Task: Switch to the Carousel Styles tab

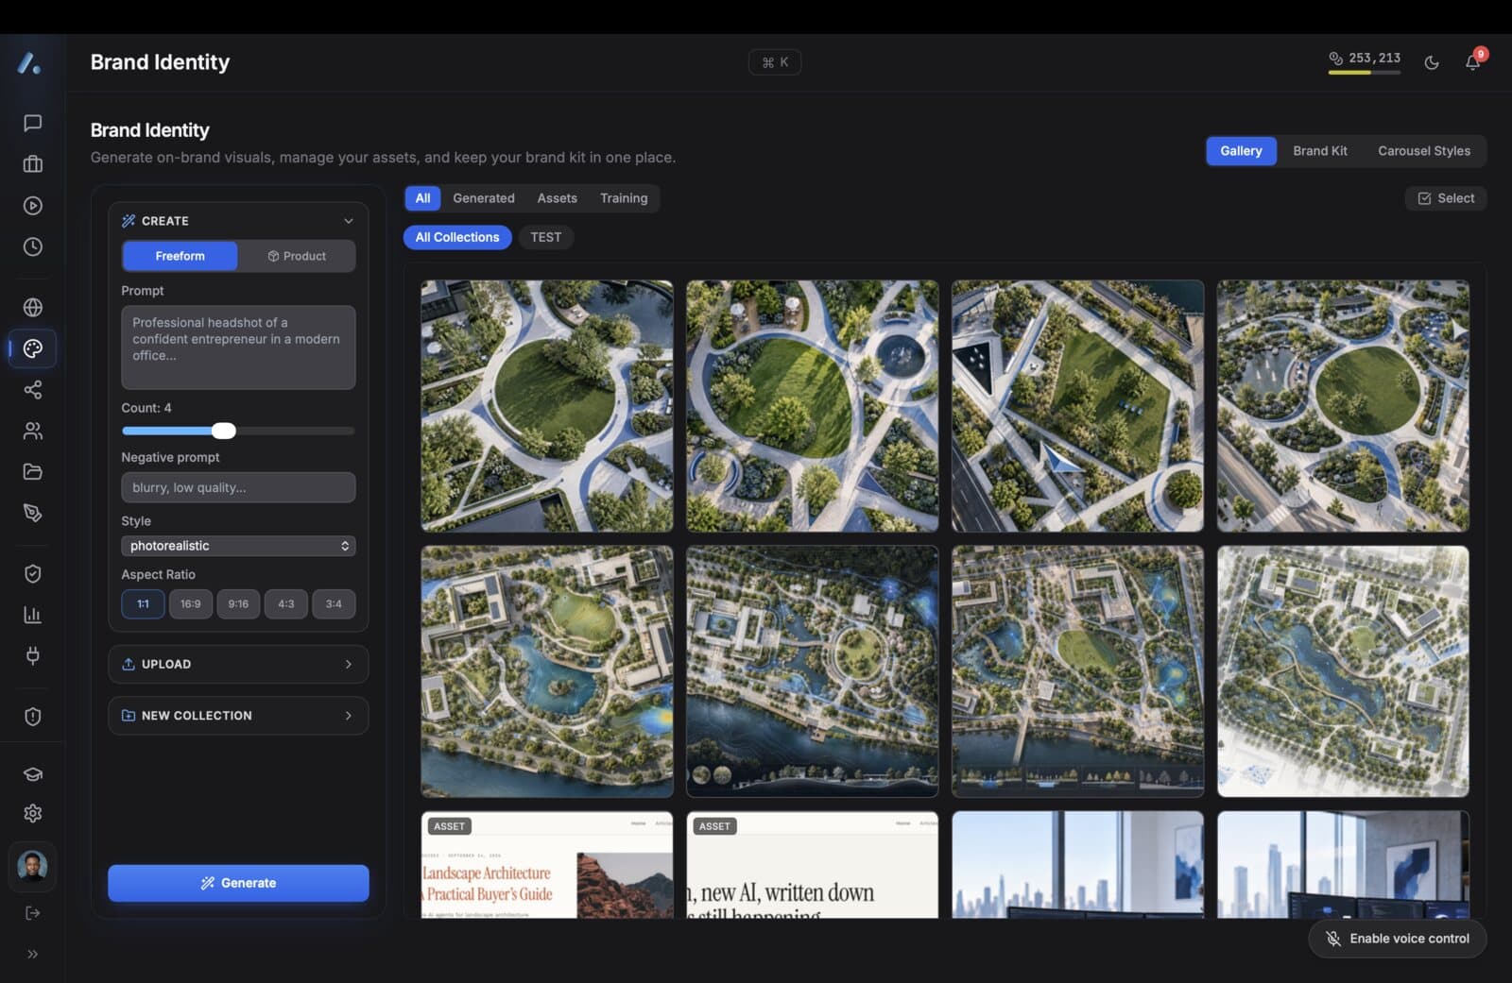Action: pyautogui.click(x=1424, y=151)
